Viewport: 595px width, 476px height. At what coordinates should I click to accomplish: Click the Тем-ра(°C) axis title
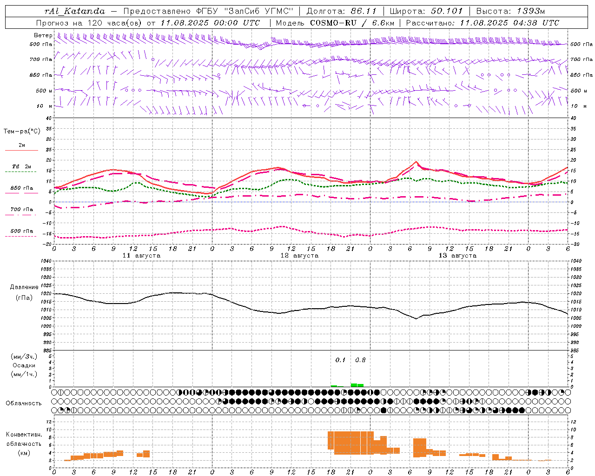tap(22, 132)
